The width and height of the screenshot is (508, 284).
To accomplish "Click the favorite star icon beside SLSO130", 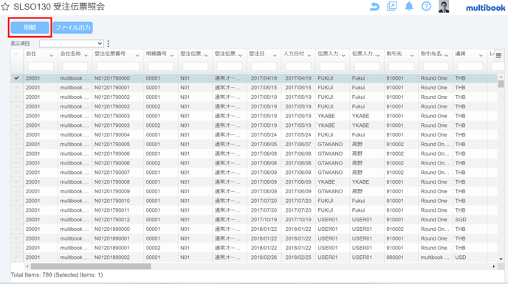I will (x=5, y=7).
